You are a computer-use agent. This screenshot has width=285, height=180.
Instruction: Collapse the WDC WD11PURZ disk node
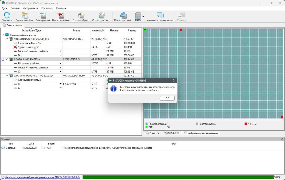tap(7, 76)
